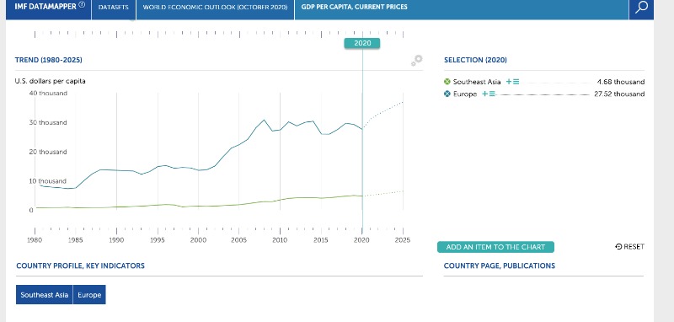
Task: Select the Europe profile tab
Action: point(89,295)
